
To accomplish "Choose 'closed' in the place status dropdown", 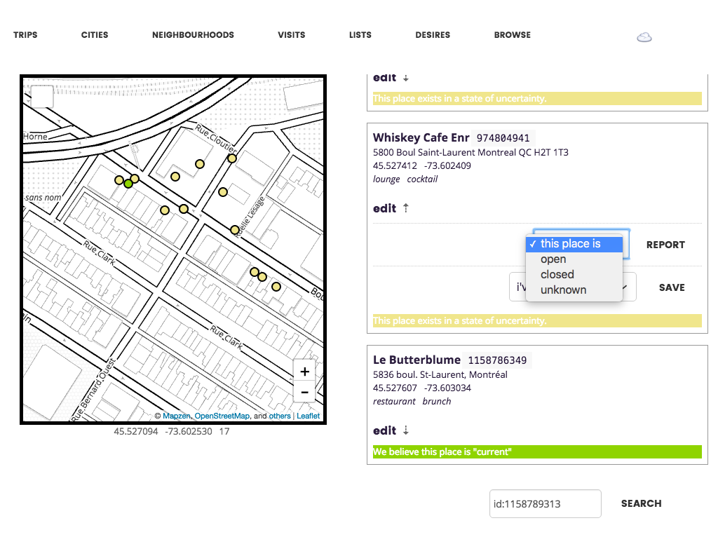I will (x=574, y=275).
